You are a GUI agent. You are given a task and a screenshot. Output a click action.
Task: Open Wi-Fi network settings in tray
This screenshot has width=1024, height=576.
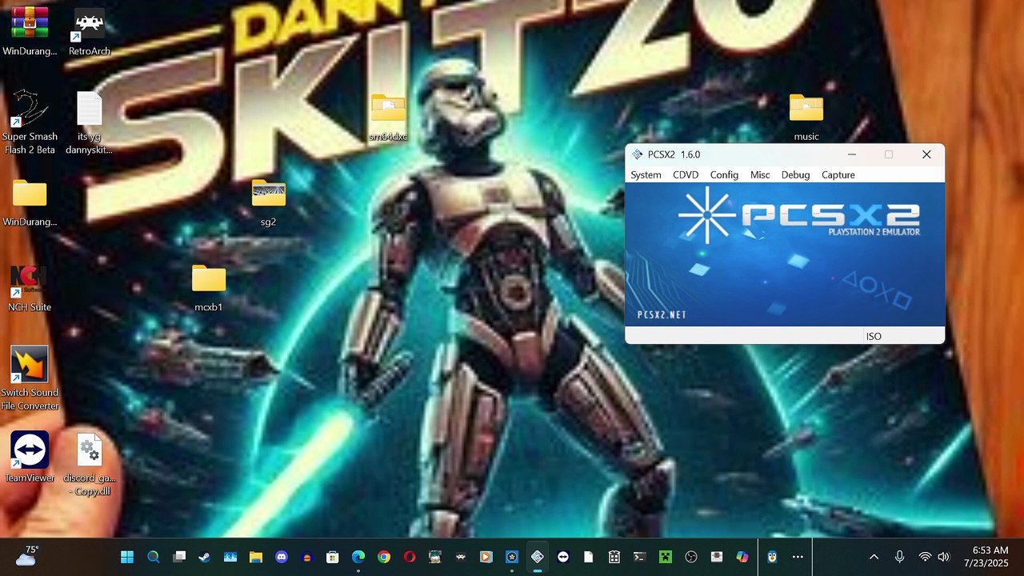(925, 557)
